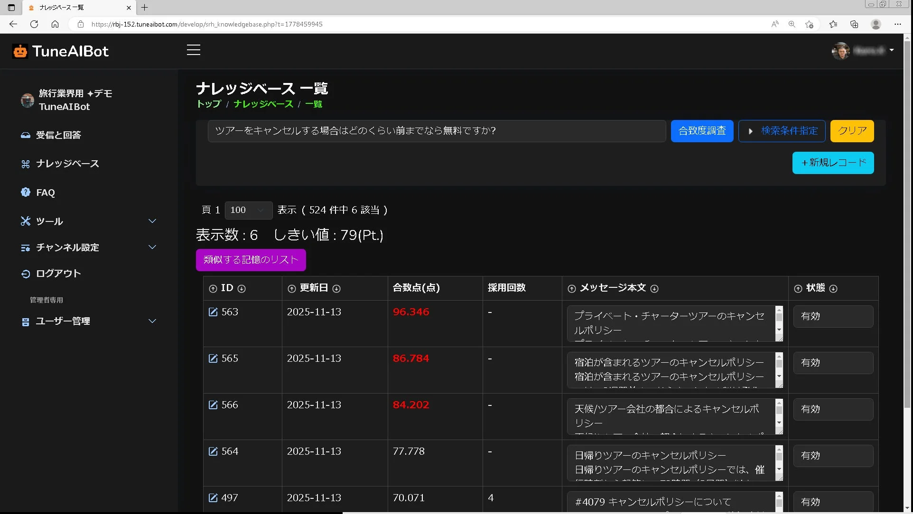The width and height of the screenshot is (913, 514).
Task: Open browser settings ellipsis menu
Action: point(897,24)
